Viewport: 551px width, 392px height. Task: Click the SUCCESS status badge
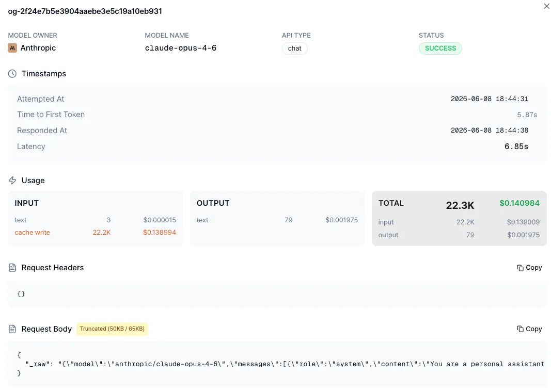point(440,48)
